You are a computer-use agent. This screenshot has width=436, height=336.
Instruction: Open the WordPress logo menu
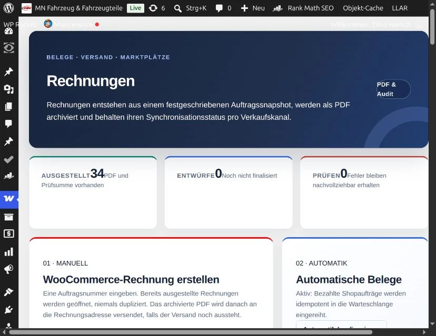pos(8,8)
